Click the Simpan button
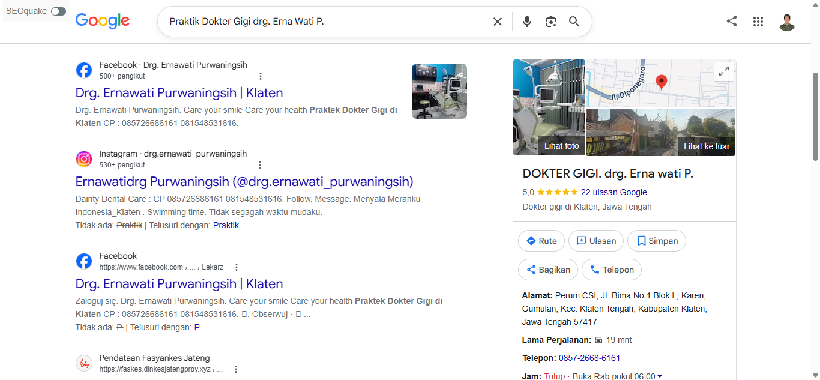 pos(657,241)
